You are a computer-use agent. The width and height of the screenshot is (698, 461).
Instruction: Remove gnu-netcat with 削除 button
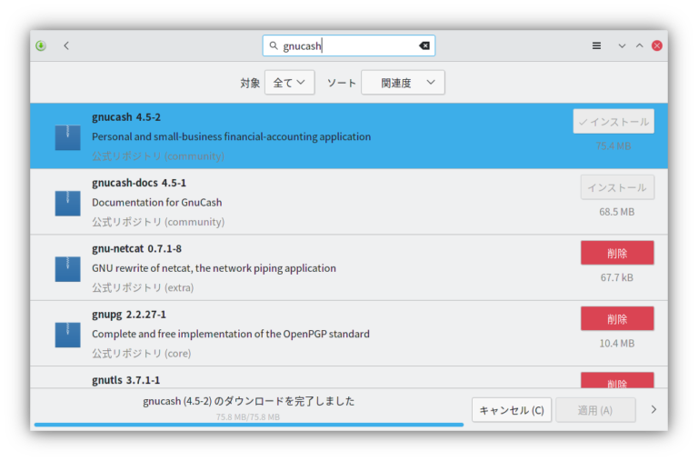[617, 253]
